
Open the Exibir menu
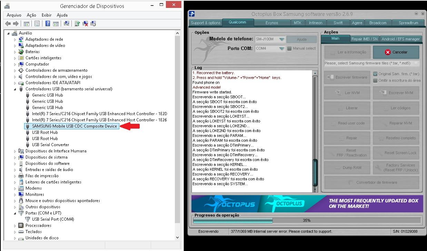coord(47,15)
